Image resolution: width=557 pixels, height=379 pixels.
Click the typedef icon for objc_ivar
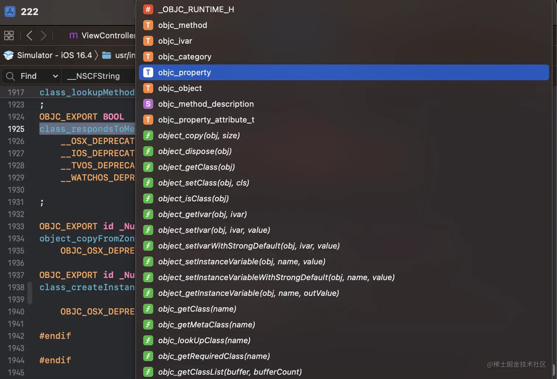click(x=148, y=41)
